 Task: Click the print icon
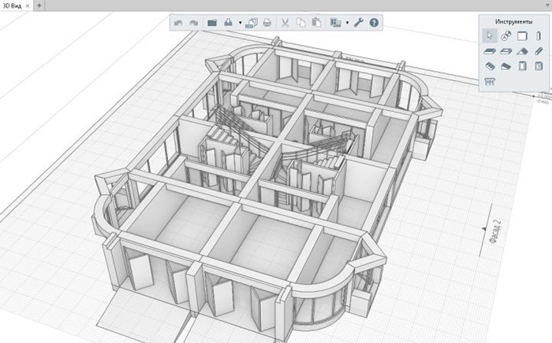pyautogui.click(x=267, y=23)
